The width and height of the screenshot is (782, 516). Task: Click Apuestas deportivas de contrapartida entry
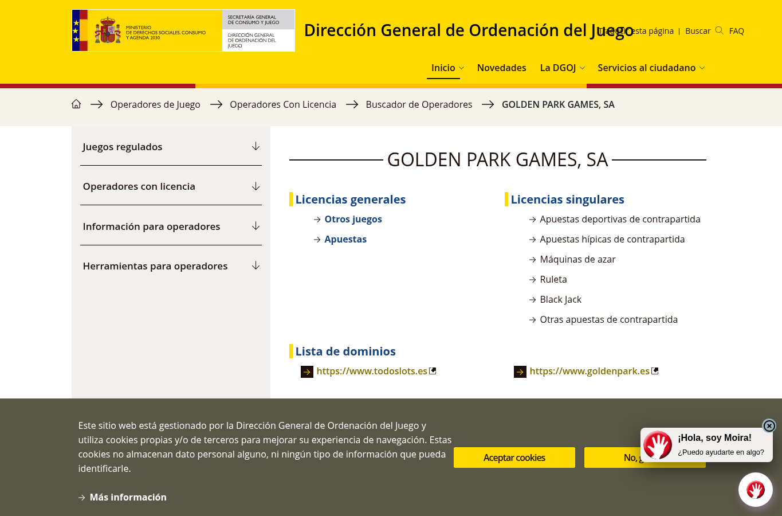click(x=620, y=219)
